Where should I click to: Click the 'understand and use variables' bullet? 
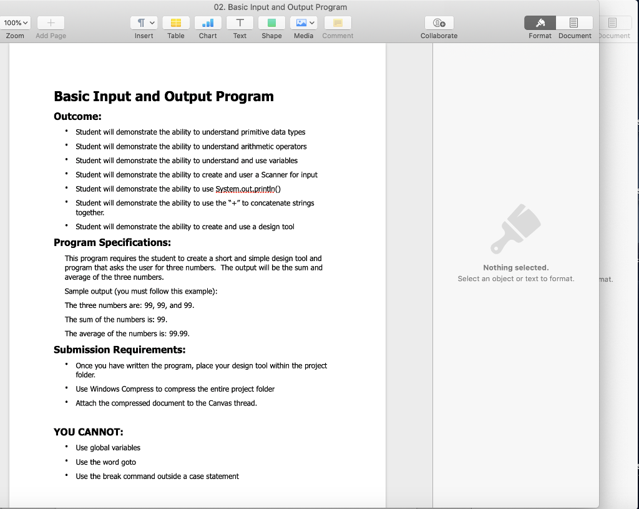pos(187,161)
